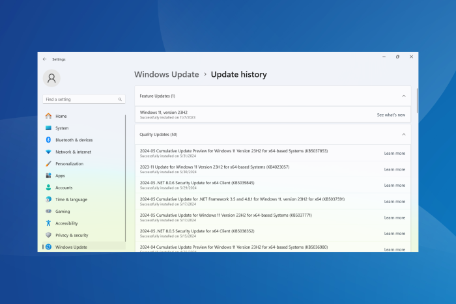Click the Apps icon in the sidebar

click(x=48, y=176)
